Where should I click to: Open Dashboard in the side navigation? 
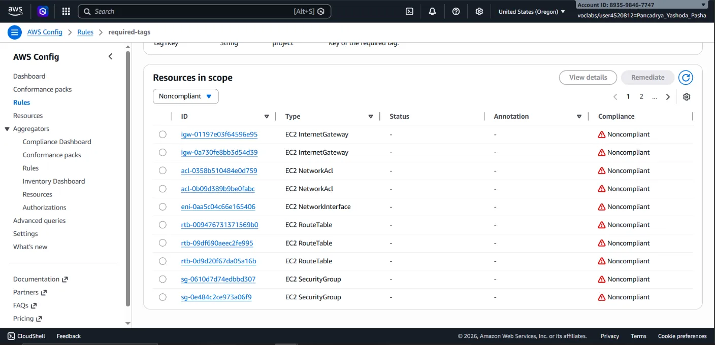29,76
